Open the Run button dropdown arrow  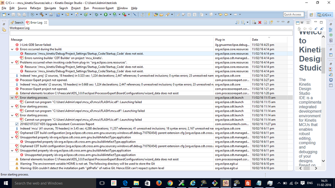pos(110,14)
